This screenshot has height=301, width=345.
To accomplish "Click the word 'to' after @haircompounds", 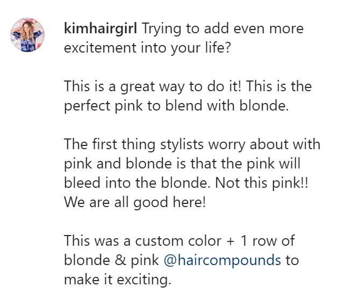I will 292,261.
